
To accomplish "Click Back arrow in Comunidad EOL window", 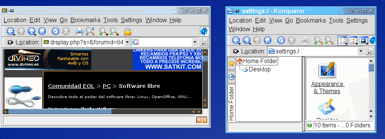I will click(x=10, y=31).
